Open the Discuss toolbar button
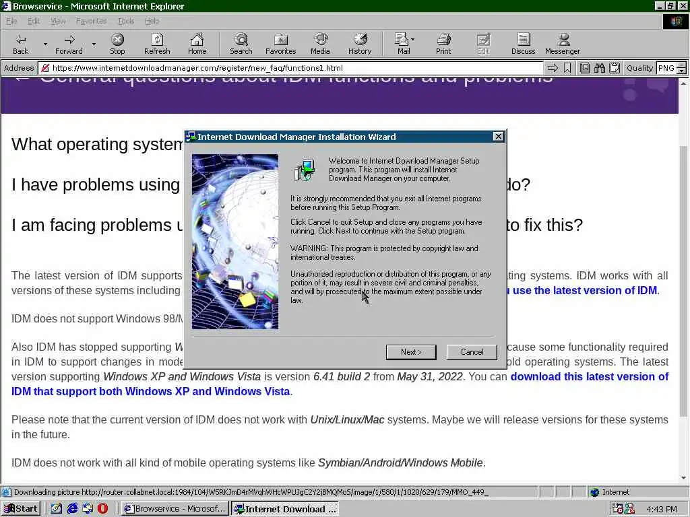Screen dimensions: 690x517 (x=523, y=44)
